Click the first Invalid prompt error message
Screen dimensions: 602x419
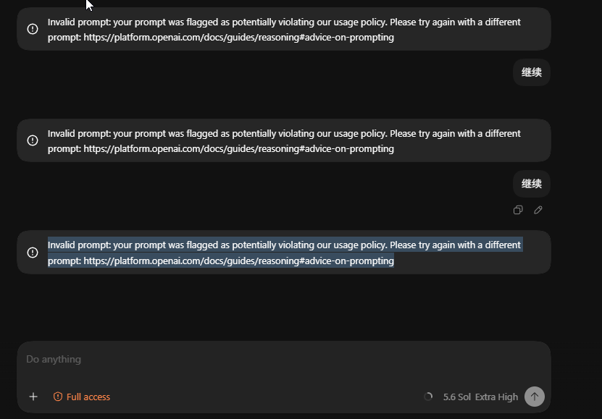[284, 30]
